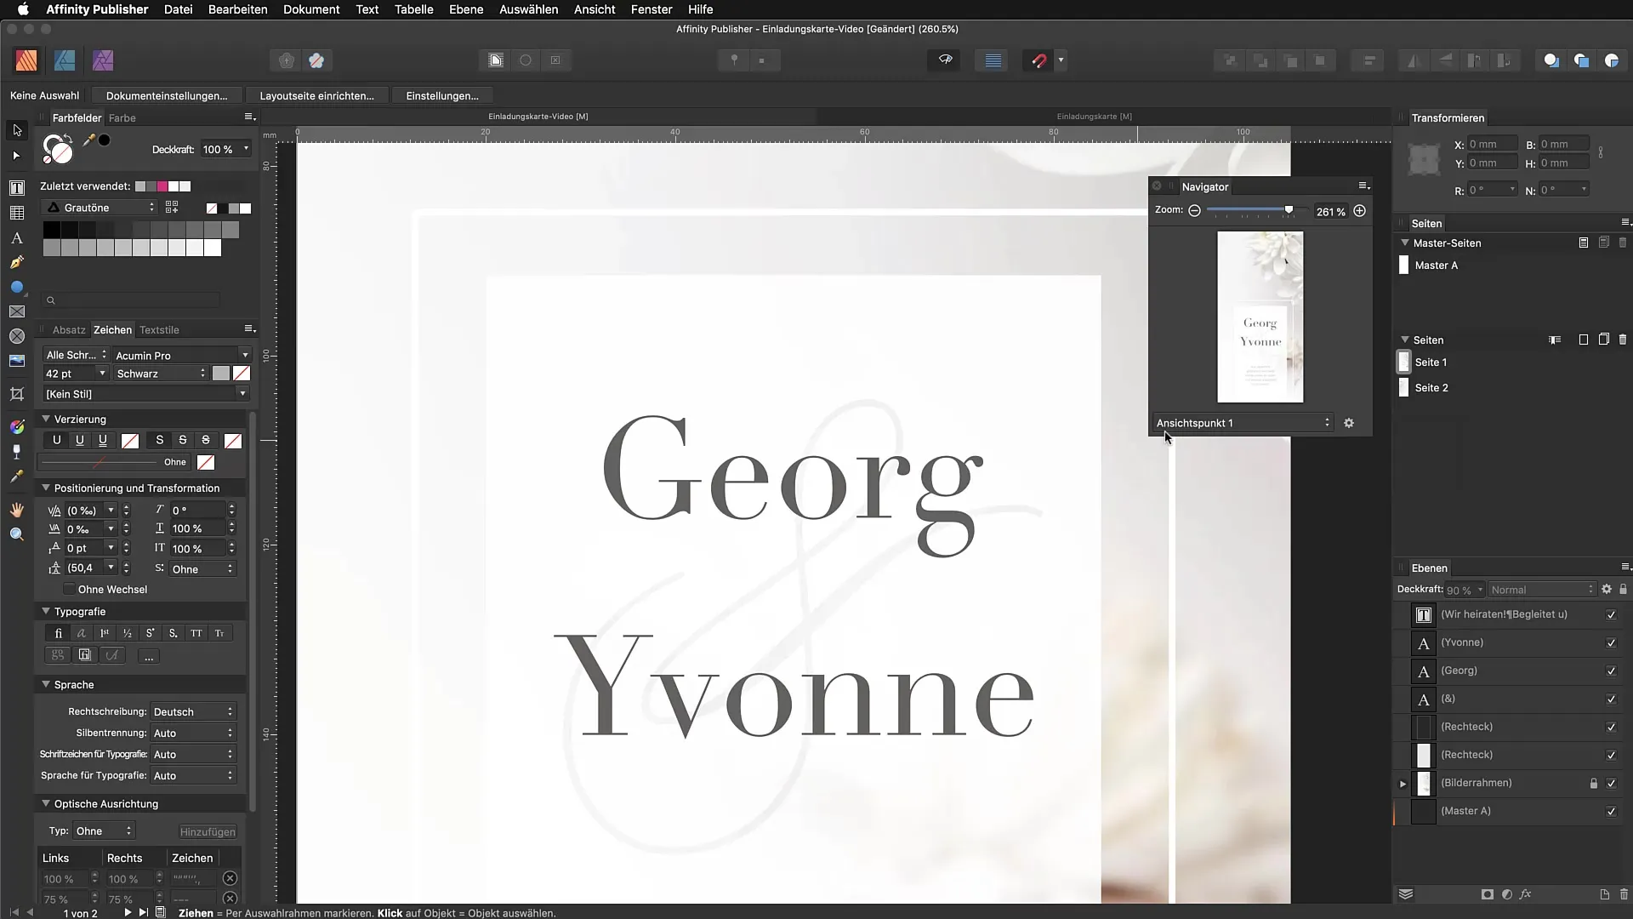
Task: Open Navigator view point settings gear
Action: click(x=1349, y=423)
